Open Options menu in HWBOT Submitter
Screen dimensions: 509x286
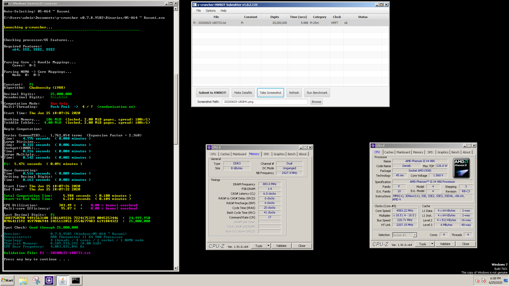210,11
